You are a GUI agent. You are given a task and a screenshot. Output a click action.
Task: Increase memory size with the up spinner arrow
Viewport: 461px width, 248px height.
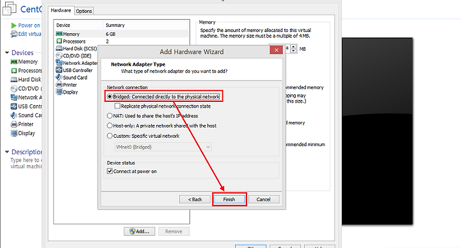[293, 47]
